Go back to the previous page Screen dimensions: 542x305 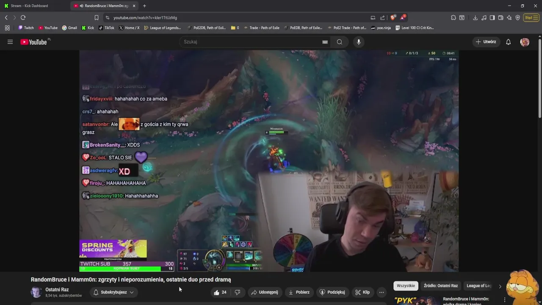tap(6, 17)
